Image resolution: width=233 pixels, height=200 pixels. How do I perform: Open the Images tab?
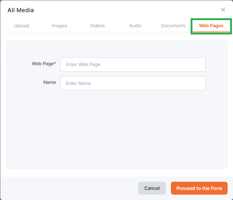coord(59,26)
